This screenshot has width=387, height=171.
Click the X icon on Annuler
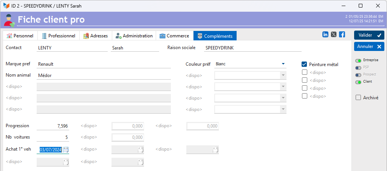379,46
